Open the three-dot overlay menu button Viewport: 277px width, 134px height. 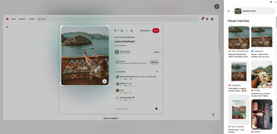click(217, 6)
